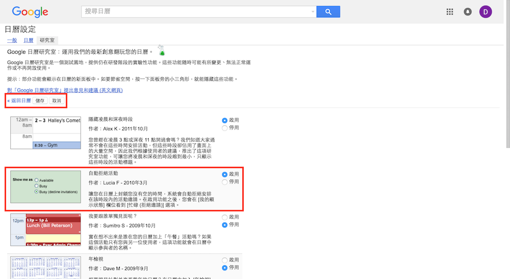Open the Google apps grid icon
Screen dimensions: 510x279
click(x=450, y=12)
